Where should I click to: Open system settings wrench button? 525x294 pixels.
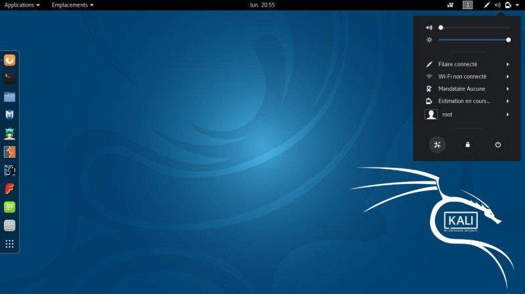click(x=437, y=145)
